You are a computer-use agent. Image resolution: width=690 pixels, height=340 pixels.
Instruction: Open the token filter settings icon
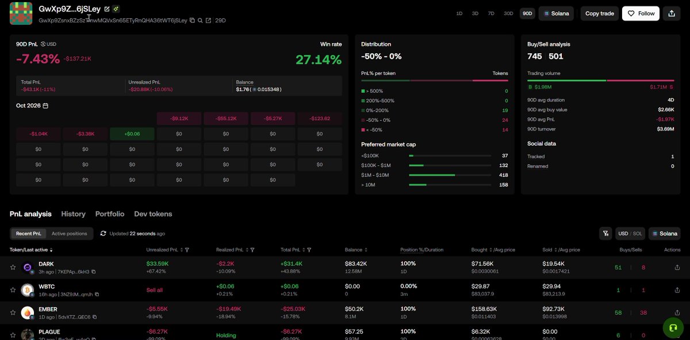tap(605, 234)
